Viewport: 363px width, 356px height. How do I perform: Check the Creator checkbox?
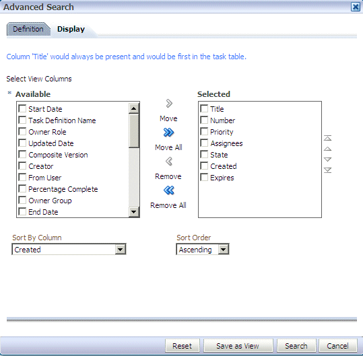pos(22,166)
